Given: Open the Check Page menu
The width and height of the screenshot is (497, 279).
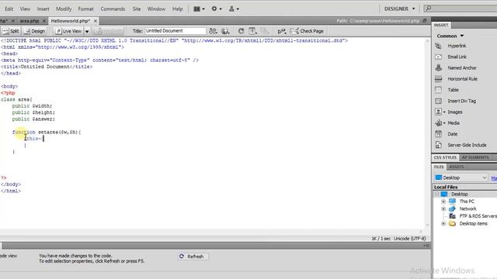Looking at the screenshot, I should [x=308, y=31].
